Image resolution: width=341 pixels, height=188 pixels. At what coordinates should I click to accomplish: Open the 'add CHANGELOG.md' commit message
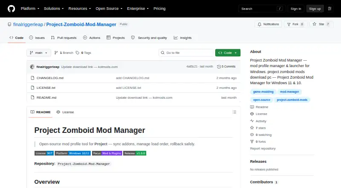point(133,78)
